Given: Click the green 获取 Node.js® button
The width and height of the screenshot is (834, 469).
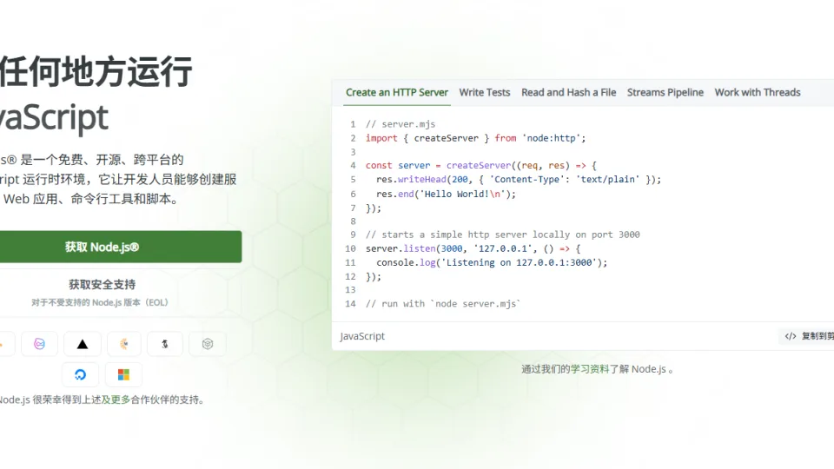Looking at the screenshot, I should click(x=120, y=247).
